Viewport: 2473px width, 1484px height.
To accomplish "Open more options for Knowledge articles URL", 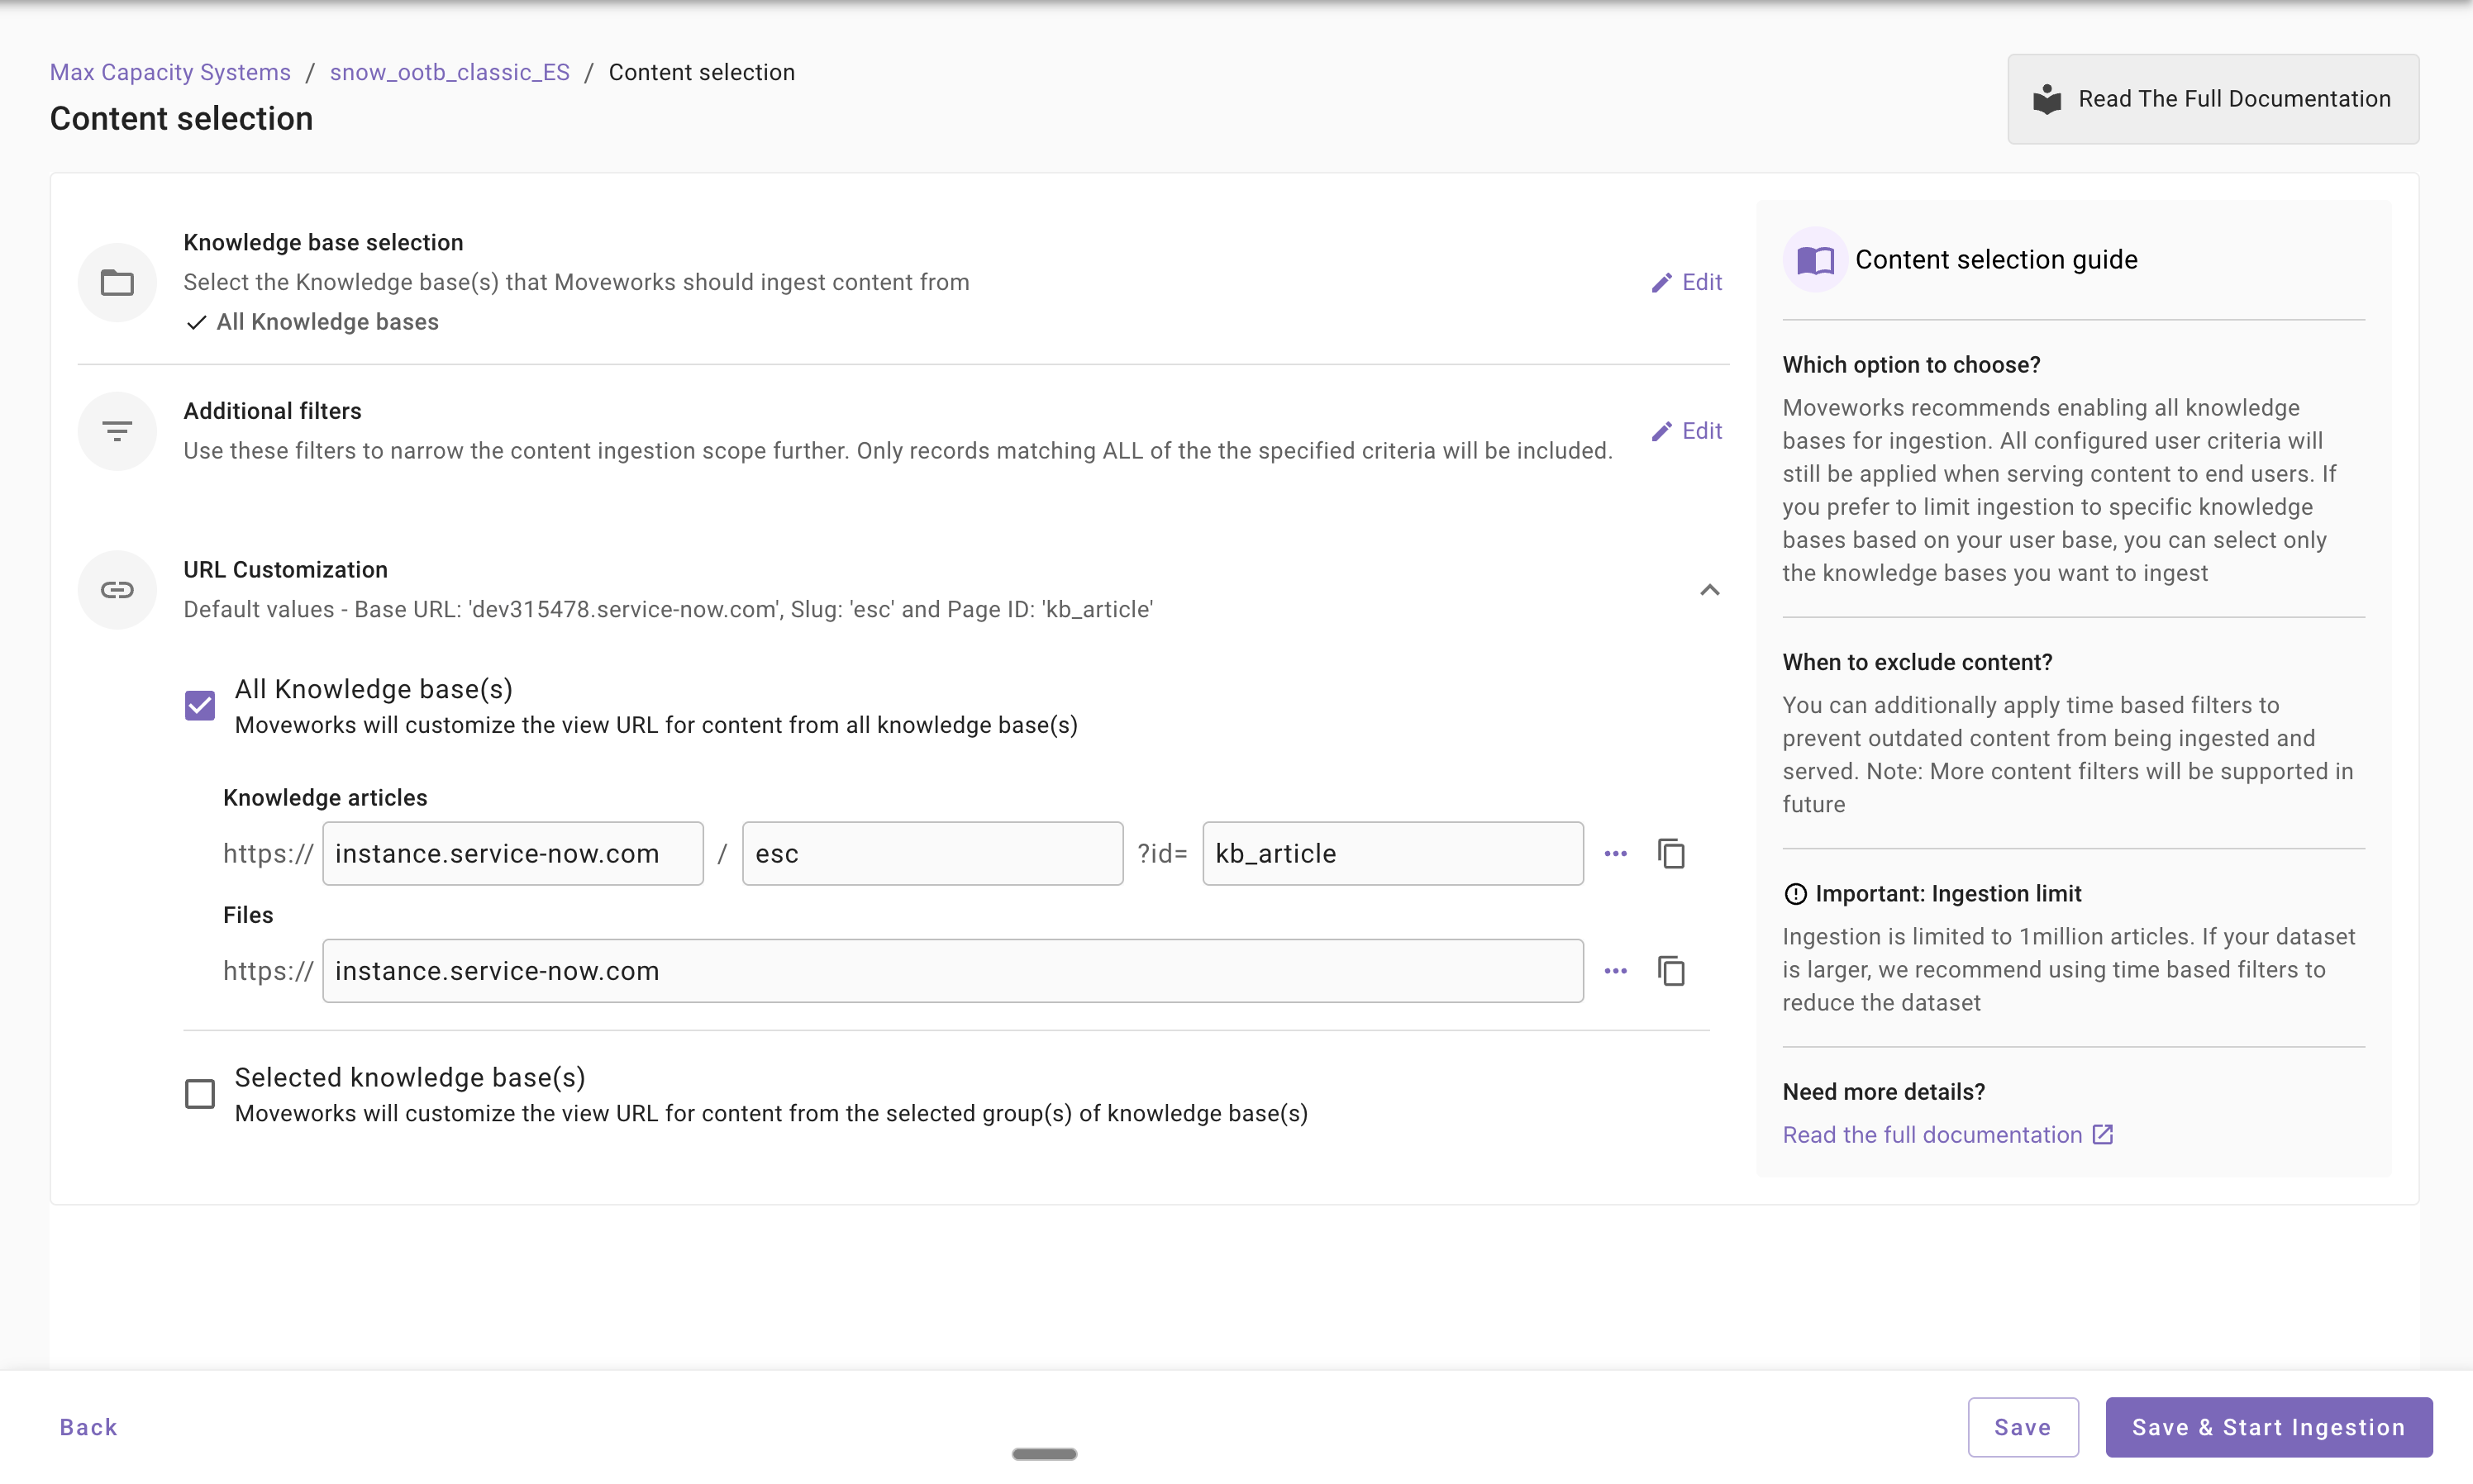I will 1616,854.
